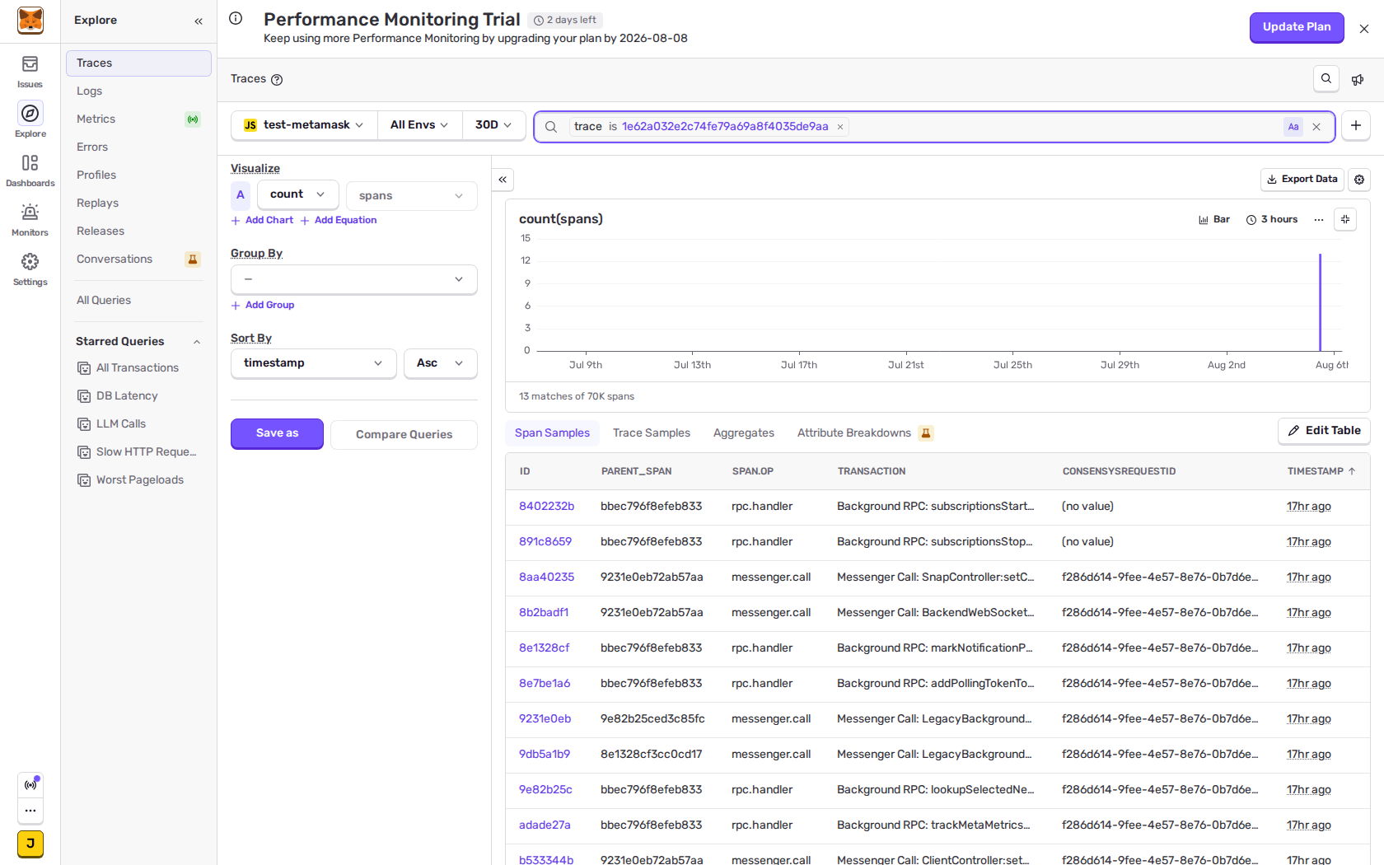Dismiss the Performance Monitoring Trial banner

(1364, 28)
